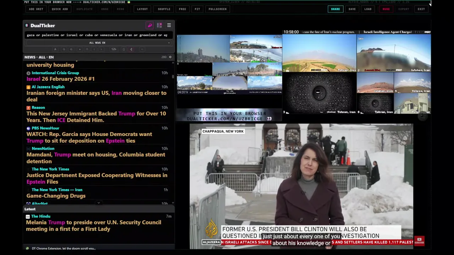The image size is (454, 255).
Task: Select the first Tehran, Iran camera tile
Action: [320, 53]
